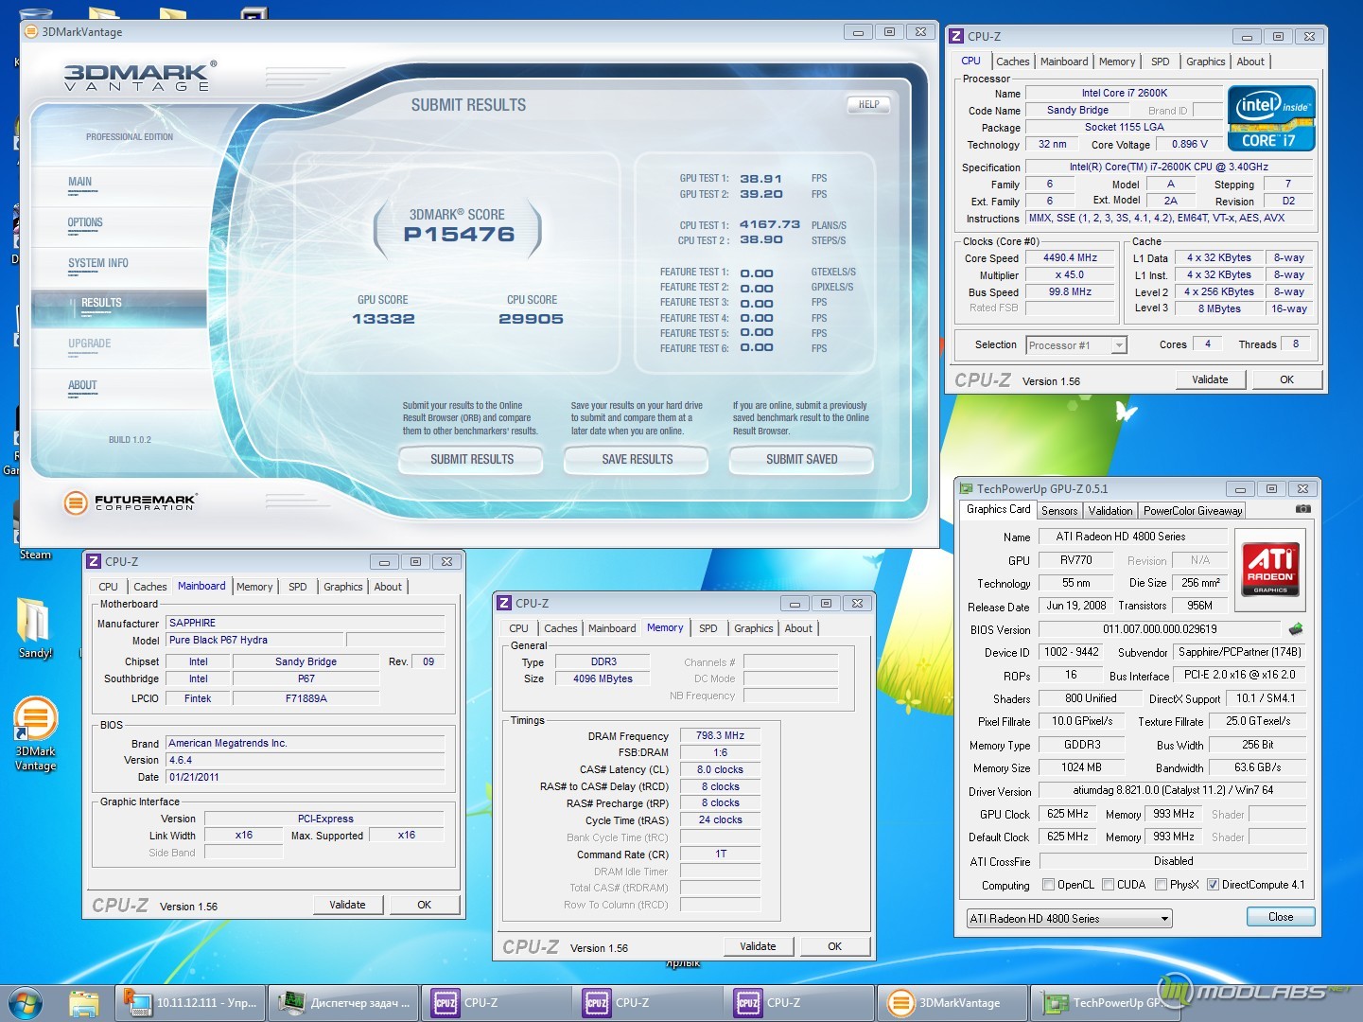Open the 3DMark Vantage desktop shortcut

[x=35, y=733]
